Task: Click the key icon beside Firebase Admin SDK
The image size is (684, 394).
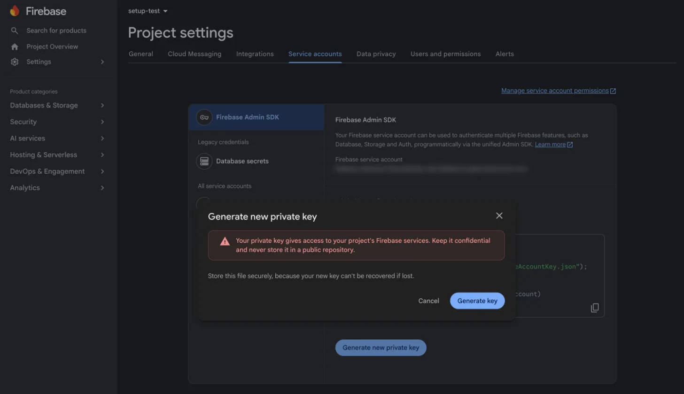Action: pyautogui.click(x=204, y=117)
